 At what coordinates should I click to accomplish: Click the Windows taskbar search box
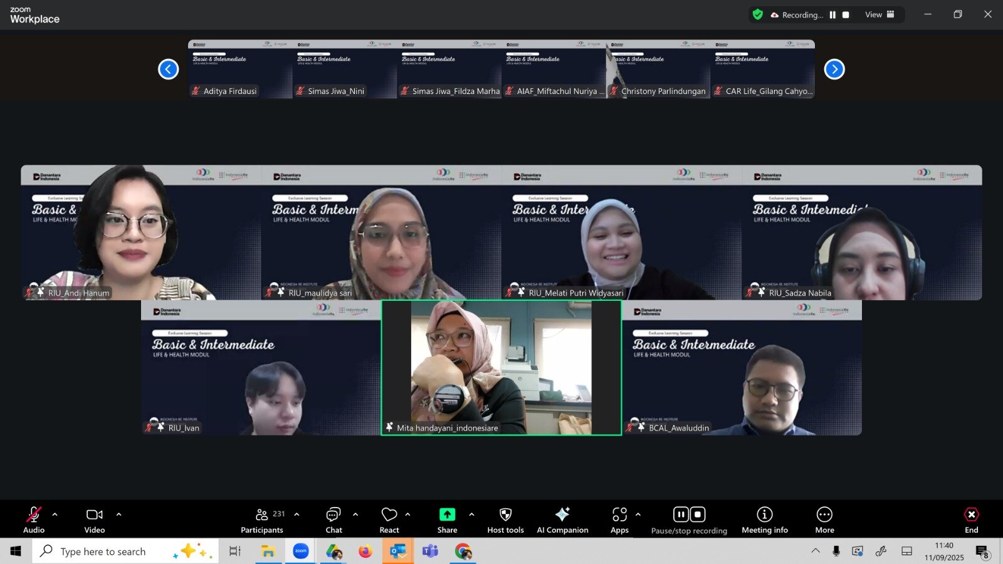(x=113, y=551)
